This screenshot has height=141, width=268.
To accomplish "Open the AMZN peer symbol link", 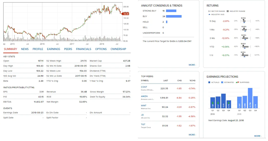I will [144, 96].
